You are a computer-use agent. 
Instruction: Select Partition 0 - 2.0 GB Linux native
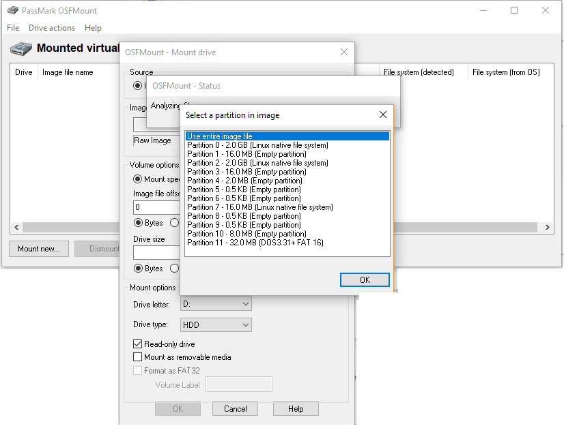[287, 145]
